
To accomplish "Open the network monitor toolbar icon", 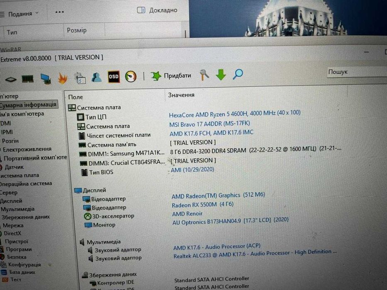I will click(46, 79).
